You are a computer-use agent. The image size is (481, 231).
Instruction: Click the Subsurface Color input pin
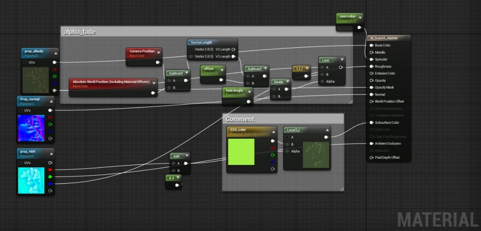pos(372,123)
